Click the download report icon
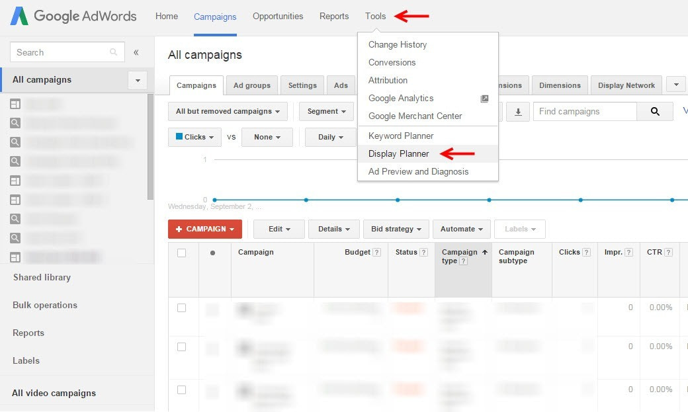Image resolution: width=688 pixels, height=412 pixels. [518, 112]
